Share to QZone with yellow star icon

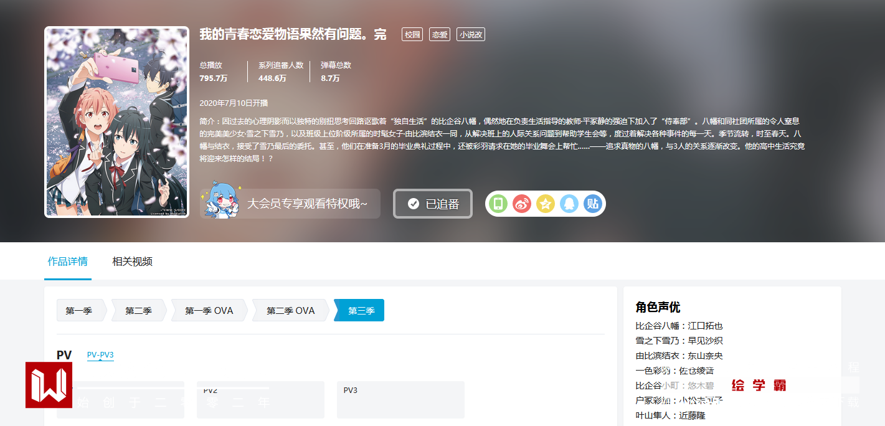click(x=546, y=204)
